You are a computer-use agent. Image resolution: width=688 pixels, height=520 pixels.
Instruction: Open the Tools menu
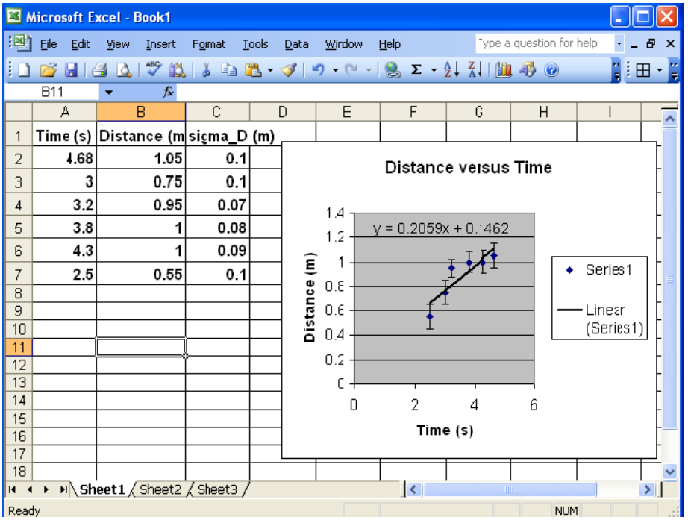[x=255, y=44]
